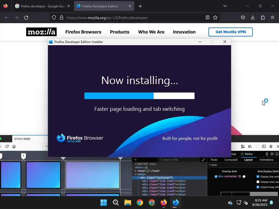Close the Google Search tab
Image resolution: width=279 pixels, height=209 pixels.
pos(69,6)
